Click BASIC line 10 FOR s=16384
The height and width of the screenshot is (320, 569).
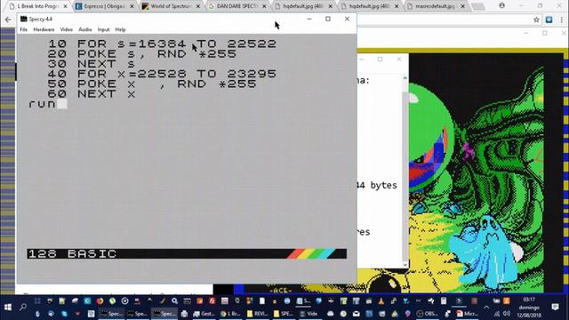coord(162,44)
